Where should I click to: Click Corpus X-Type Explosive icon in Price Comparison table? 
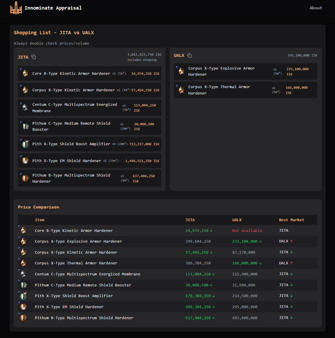24,241
